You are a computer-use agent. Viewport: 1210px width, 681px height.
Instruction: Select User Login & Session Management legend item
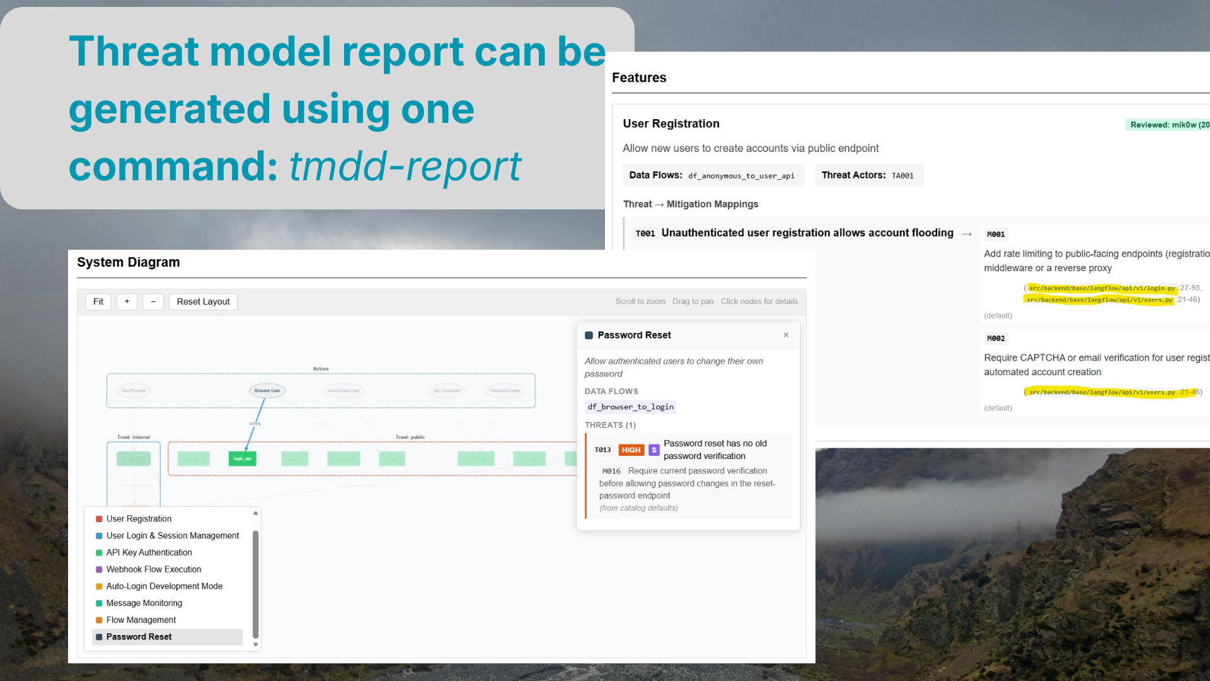point(172,535)
